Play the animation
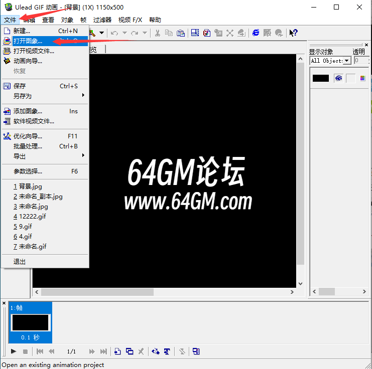This screenshot has height=369, width=372. (14, 351)
